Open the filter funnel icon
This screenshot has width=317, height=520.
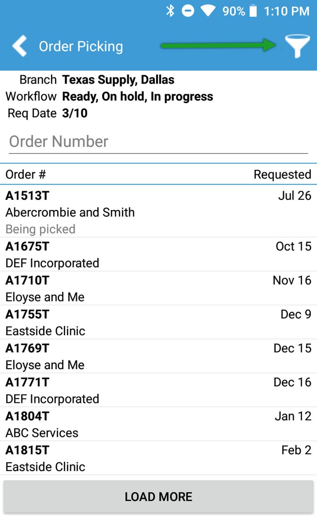(x=297, y=46)
